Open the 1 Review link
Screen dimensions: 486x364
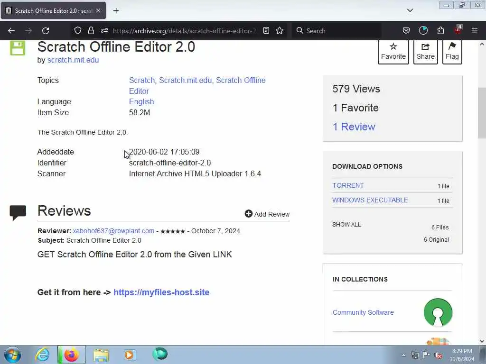[x=354, y=127]
